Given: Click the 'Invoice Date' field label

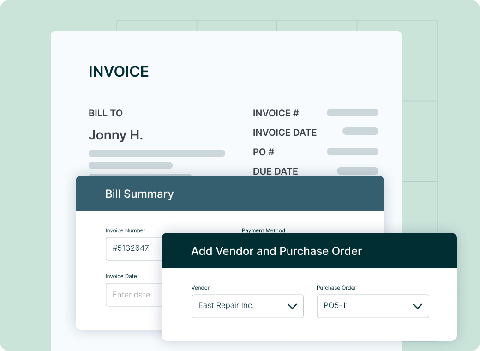Looking at the screenshot, I should pos(121,276).
